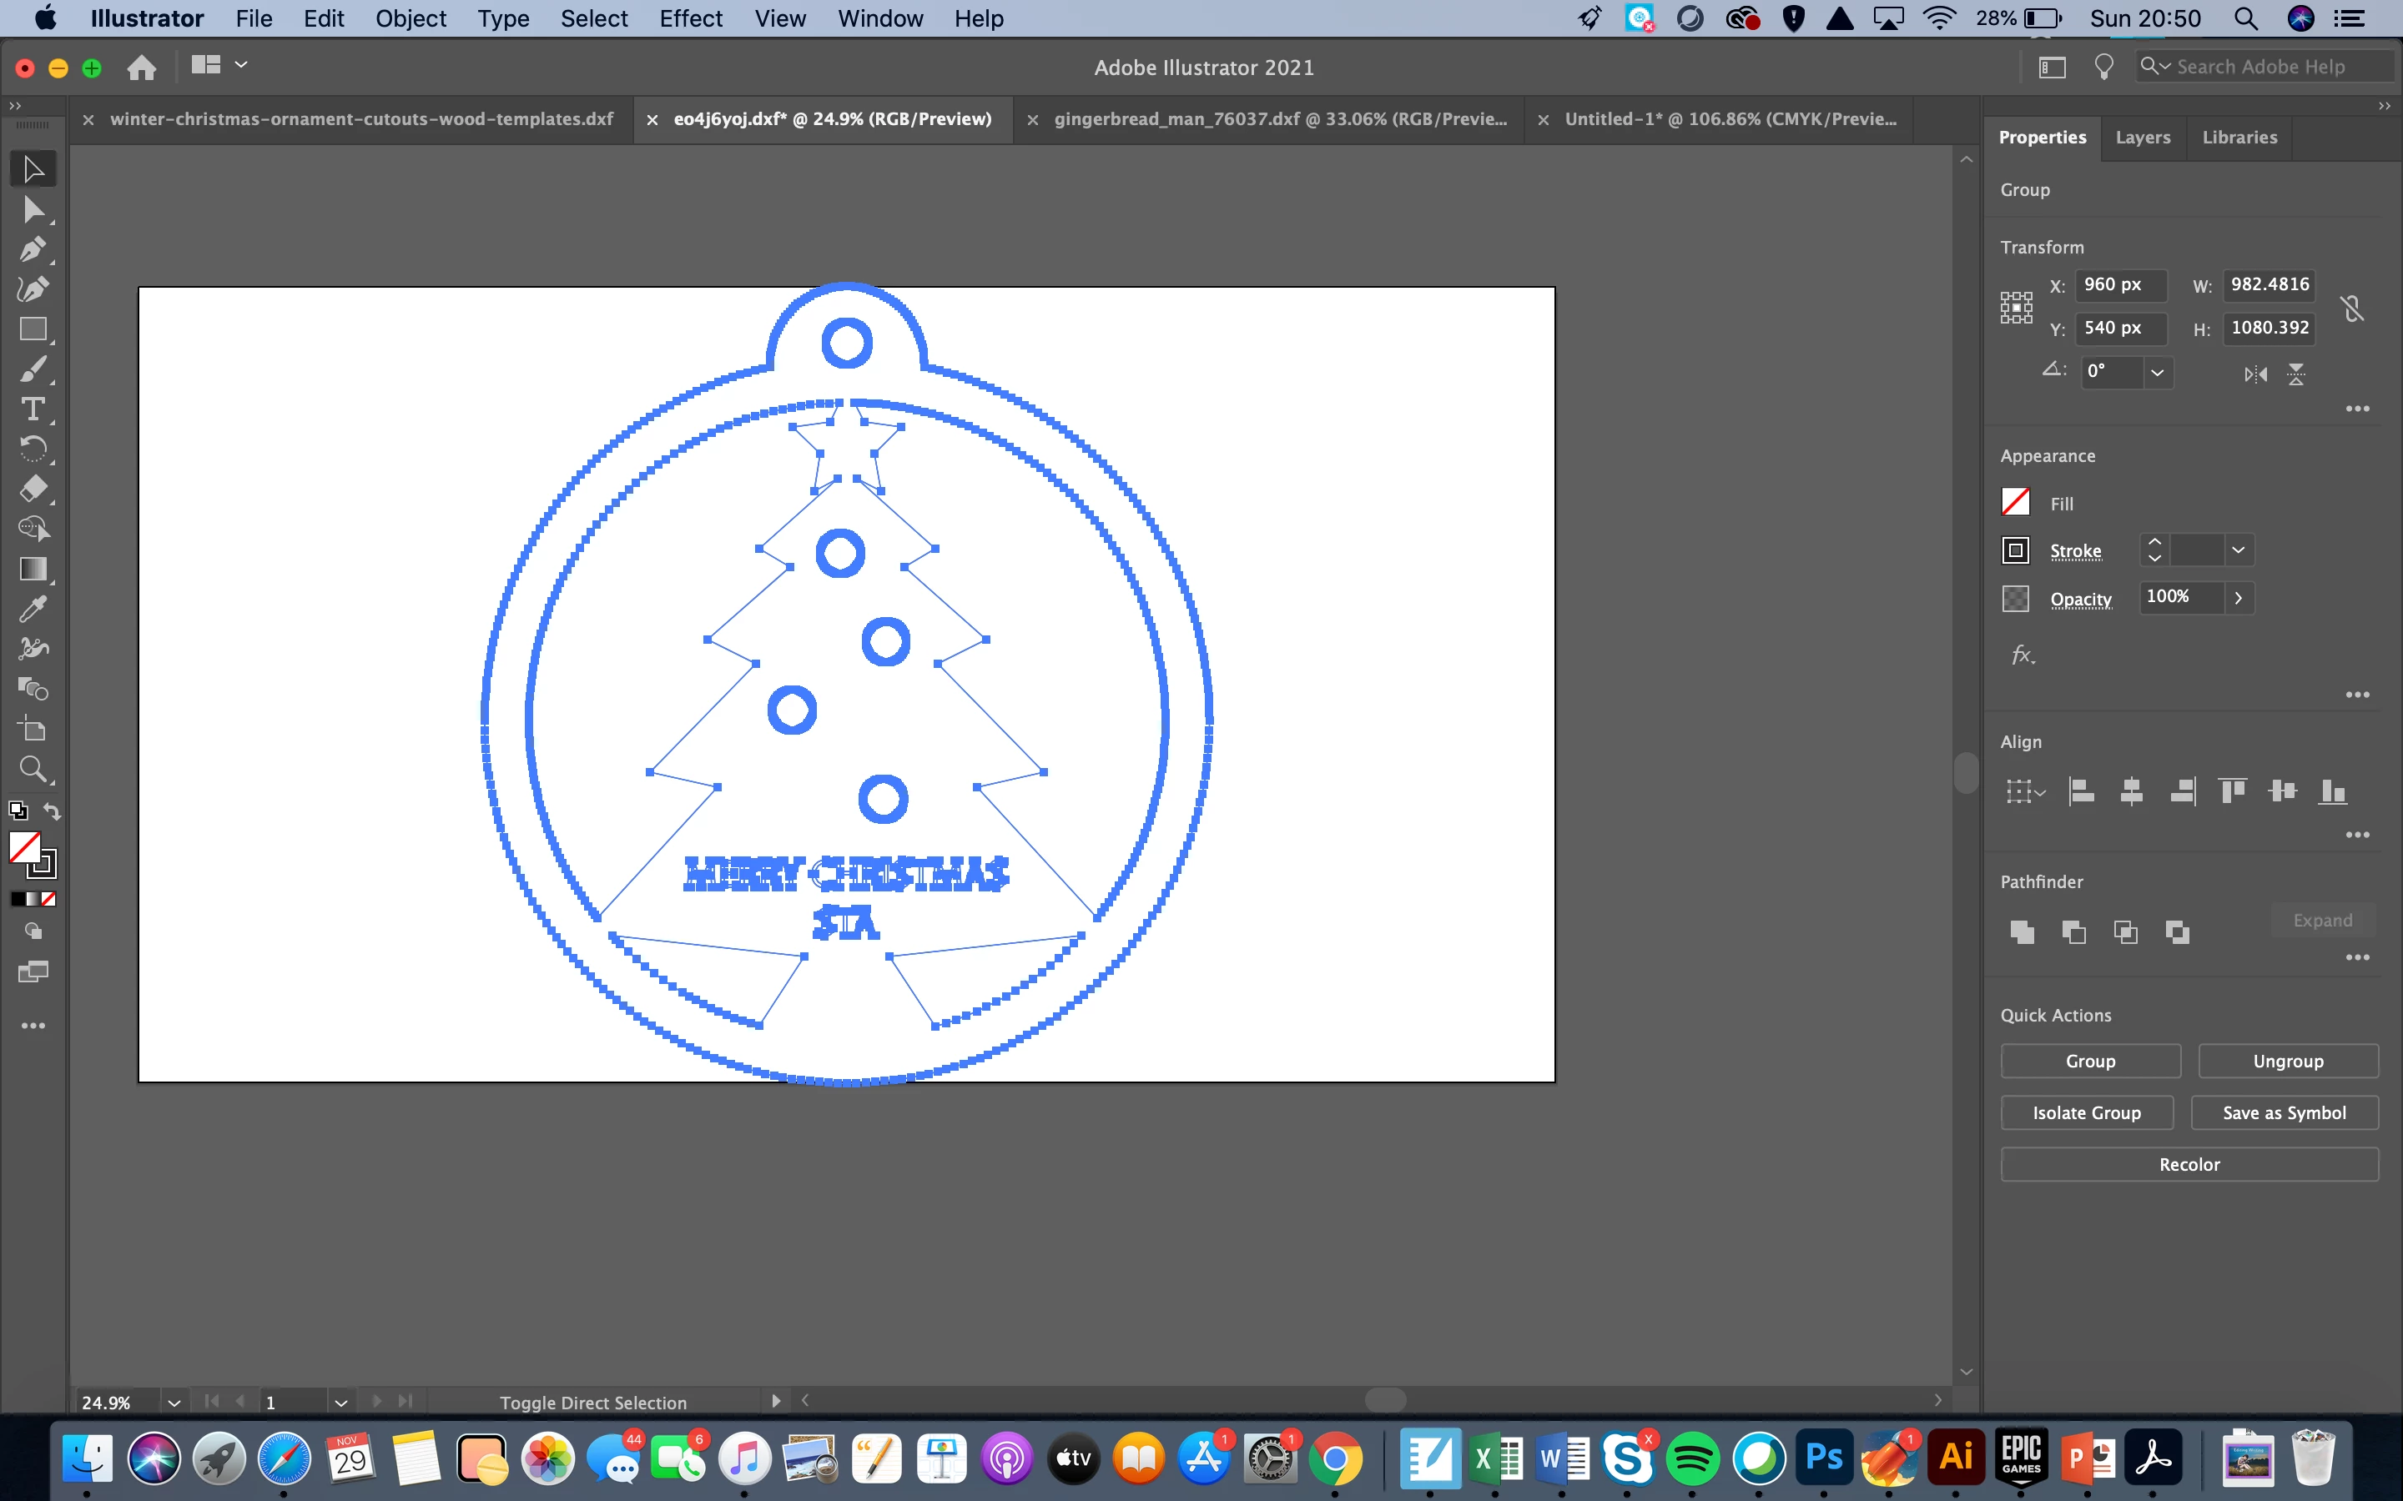Select the Zoom tool
2403x1501 pixels.
click(33, 768)
